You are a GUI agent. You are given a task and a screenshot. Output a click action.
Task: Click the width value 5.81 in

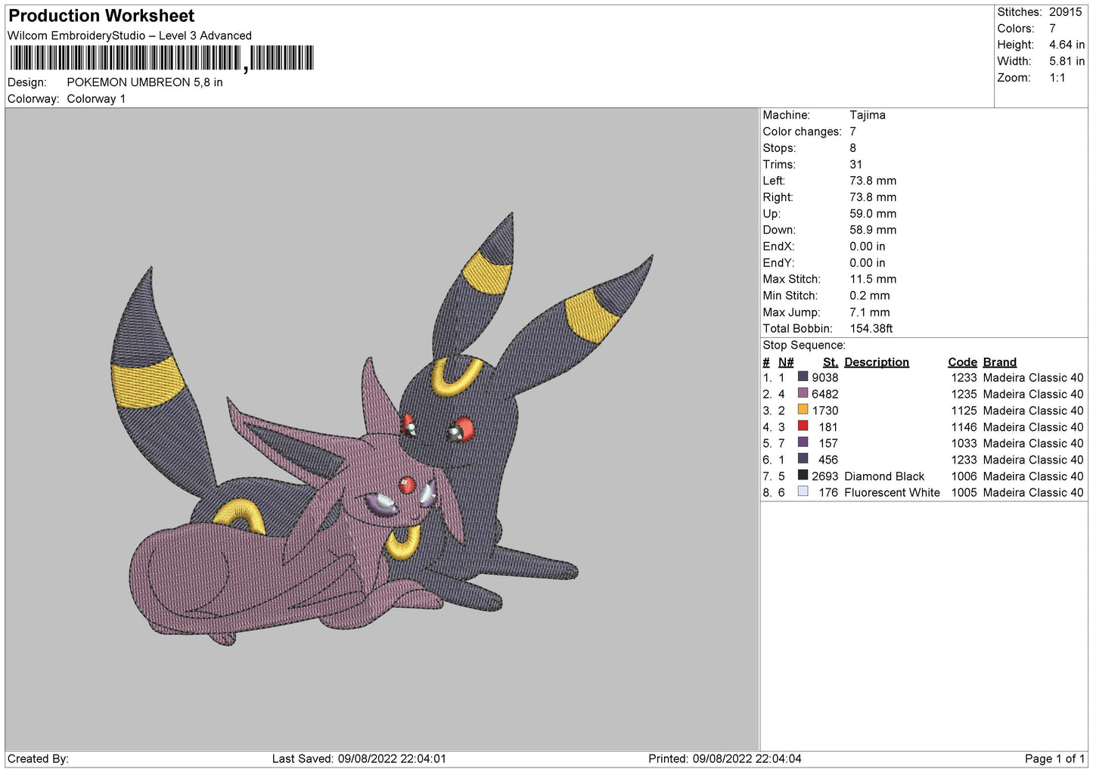[1067, 61]
